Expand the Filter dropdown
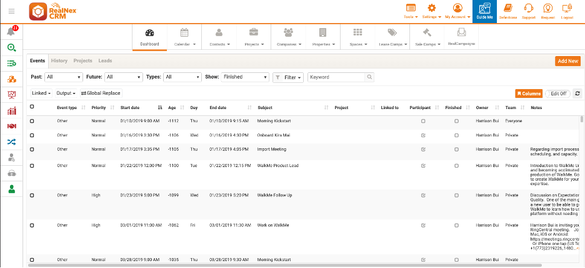 pos(288,77)
